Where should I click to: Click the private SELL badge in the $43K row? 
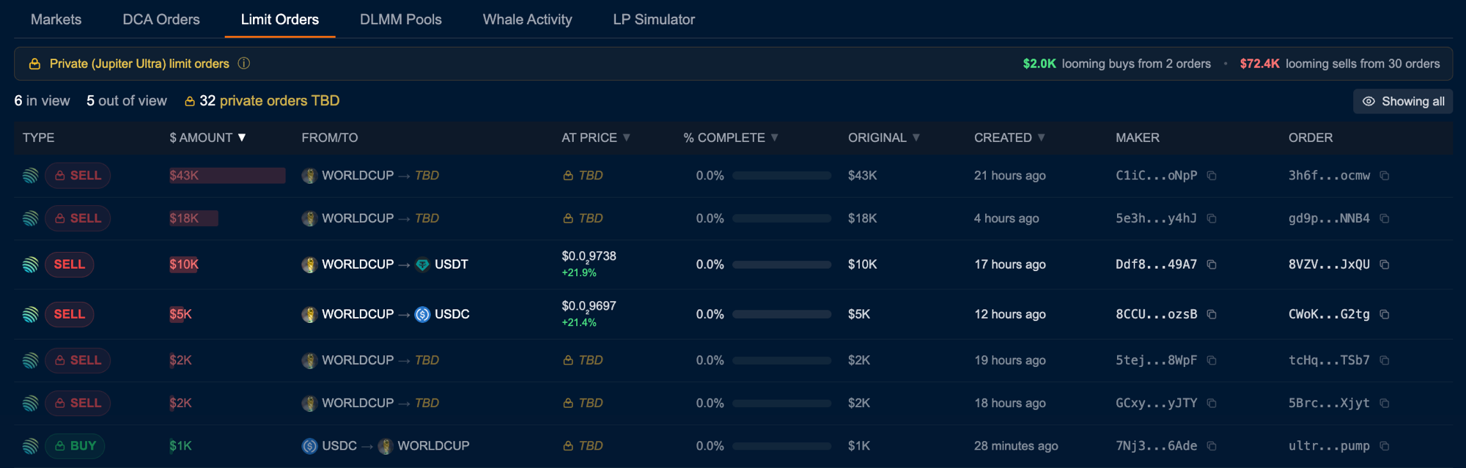coord(78,176)
